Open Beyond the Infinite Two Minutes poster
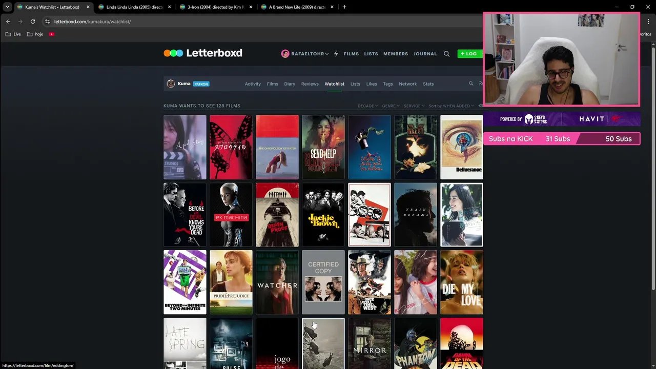656x369 pixels. [185, 282]
